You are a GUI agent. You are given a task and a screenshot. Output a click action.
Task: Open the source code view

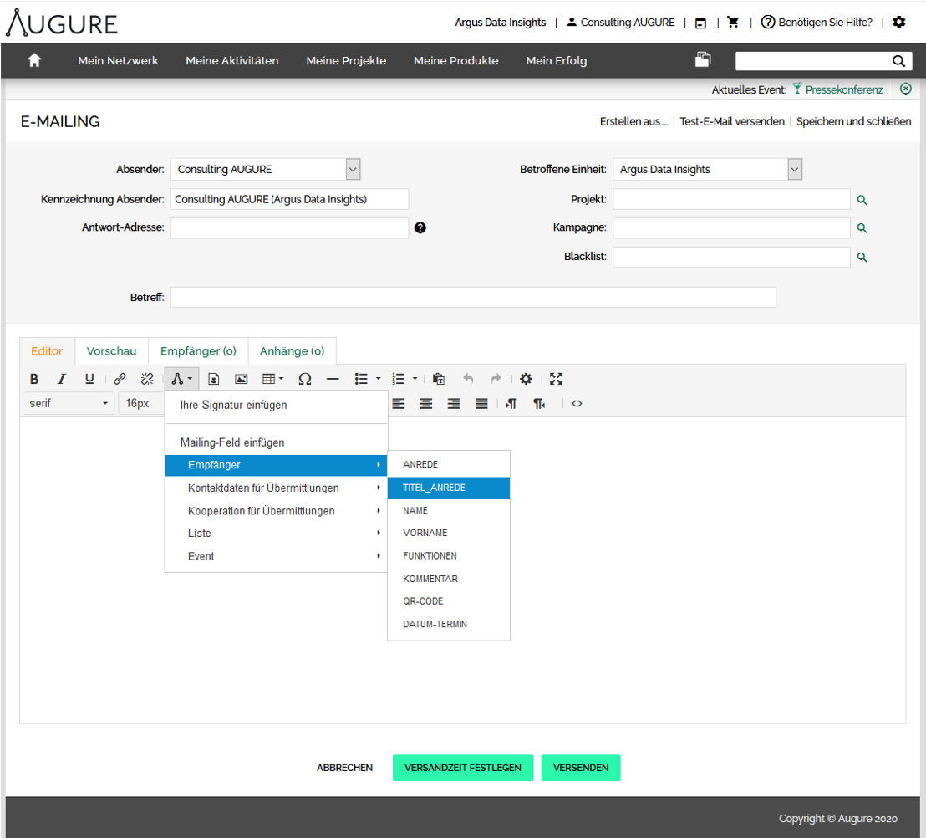[x=577, y=404]
